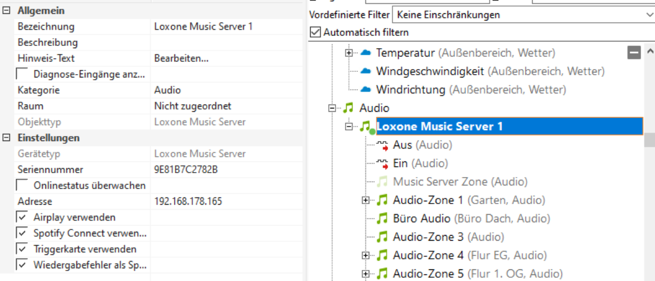This screenshot has width=655, height=281.
Task: Expand the Audio-Zone 1 tree node
Action: pos(365,200)
